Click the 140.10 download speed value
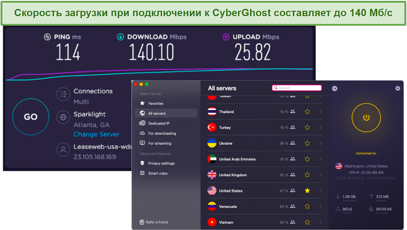The width and height of the screenshot is (407, 230). 151,52
